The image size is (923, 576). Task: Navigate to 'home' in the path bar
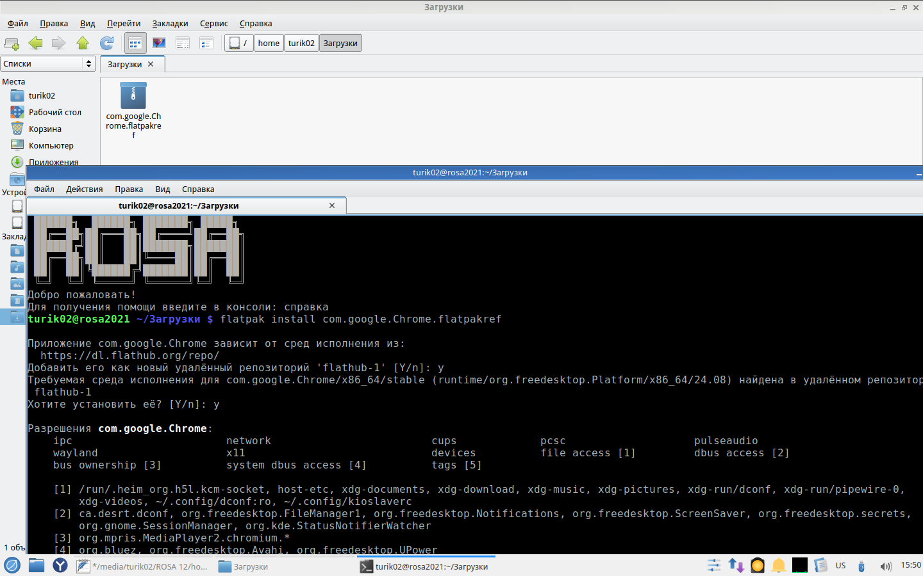(269, 43)
